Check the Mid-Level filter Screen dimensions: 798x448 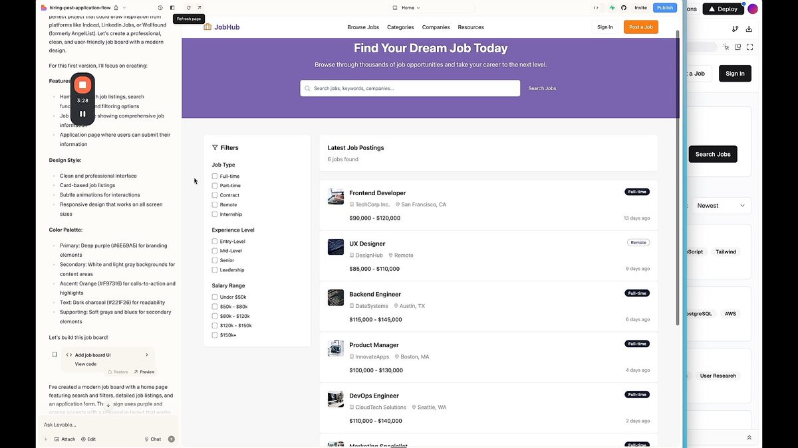tap(215, 251)
